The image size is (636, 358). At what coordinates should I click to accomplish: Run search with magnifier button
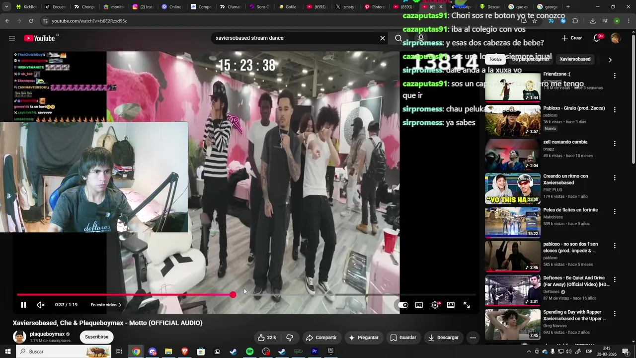pyautogui.click(x=398, y=38)
